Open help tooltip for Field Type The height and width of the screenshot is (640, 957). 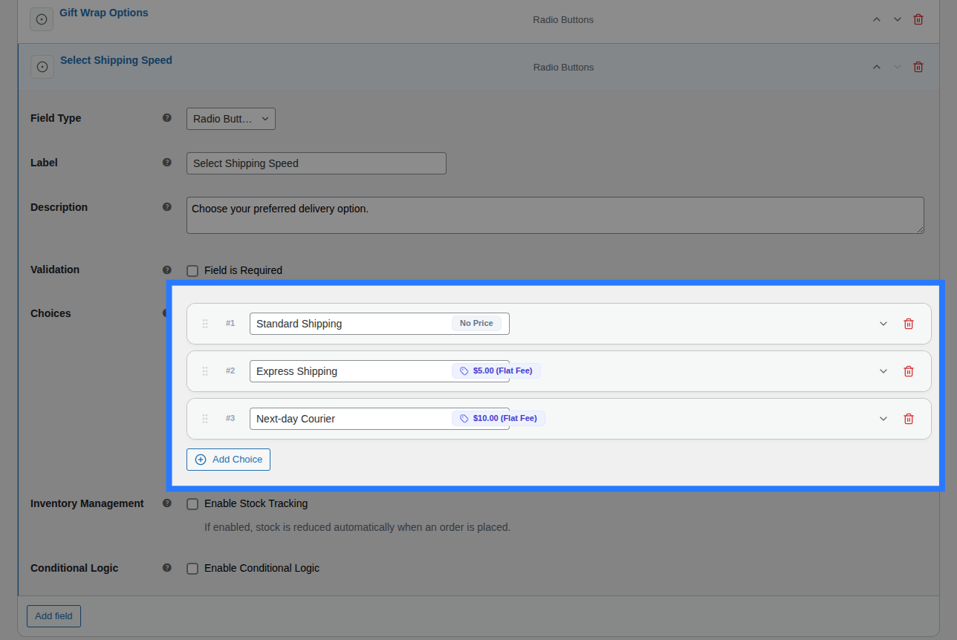coord(167,117)
